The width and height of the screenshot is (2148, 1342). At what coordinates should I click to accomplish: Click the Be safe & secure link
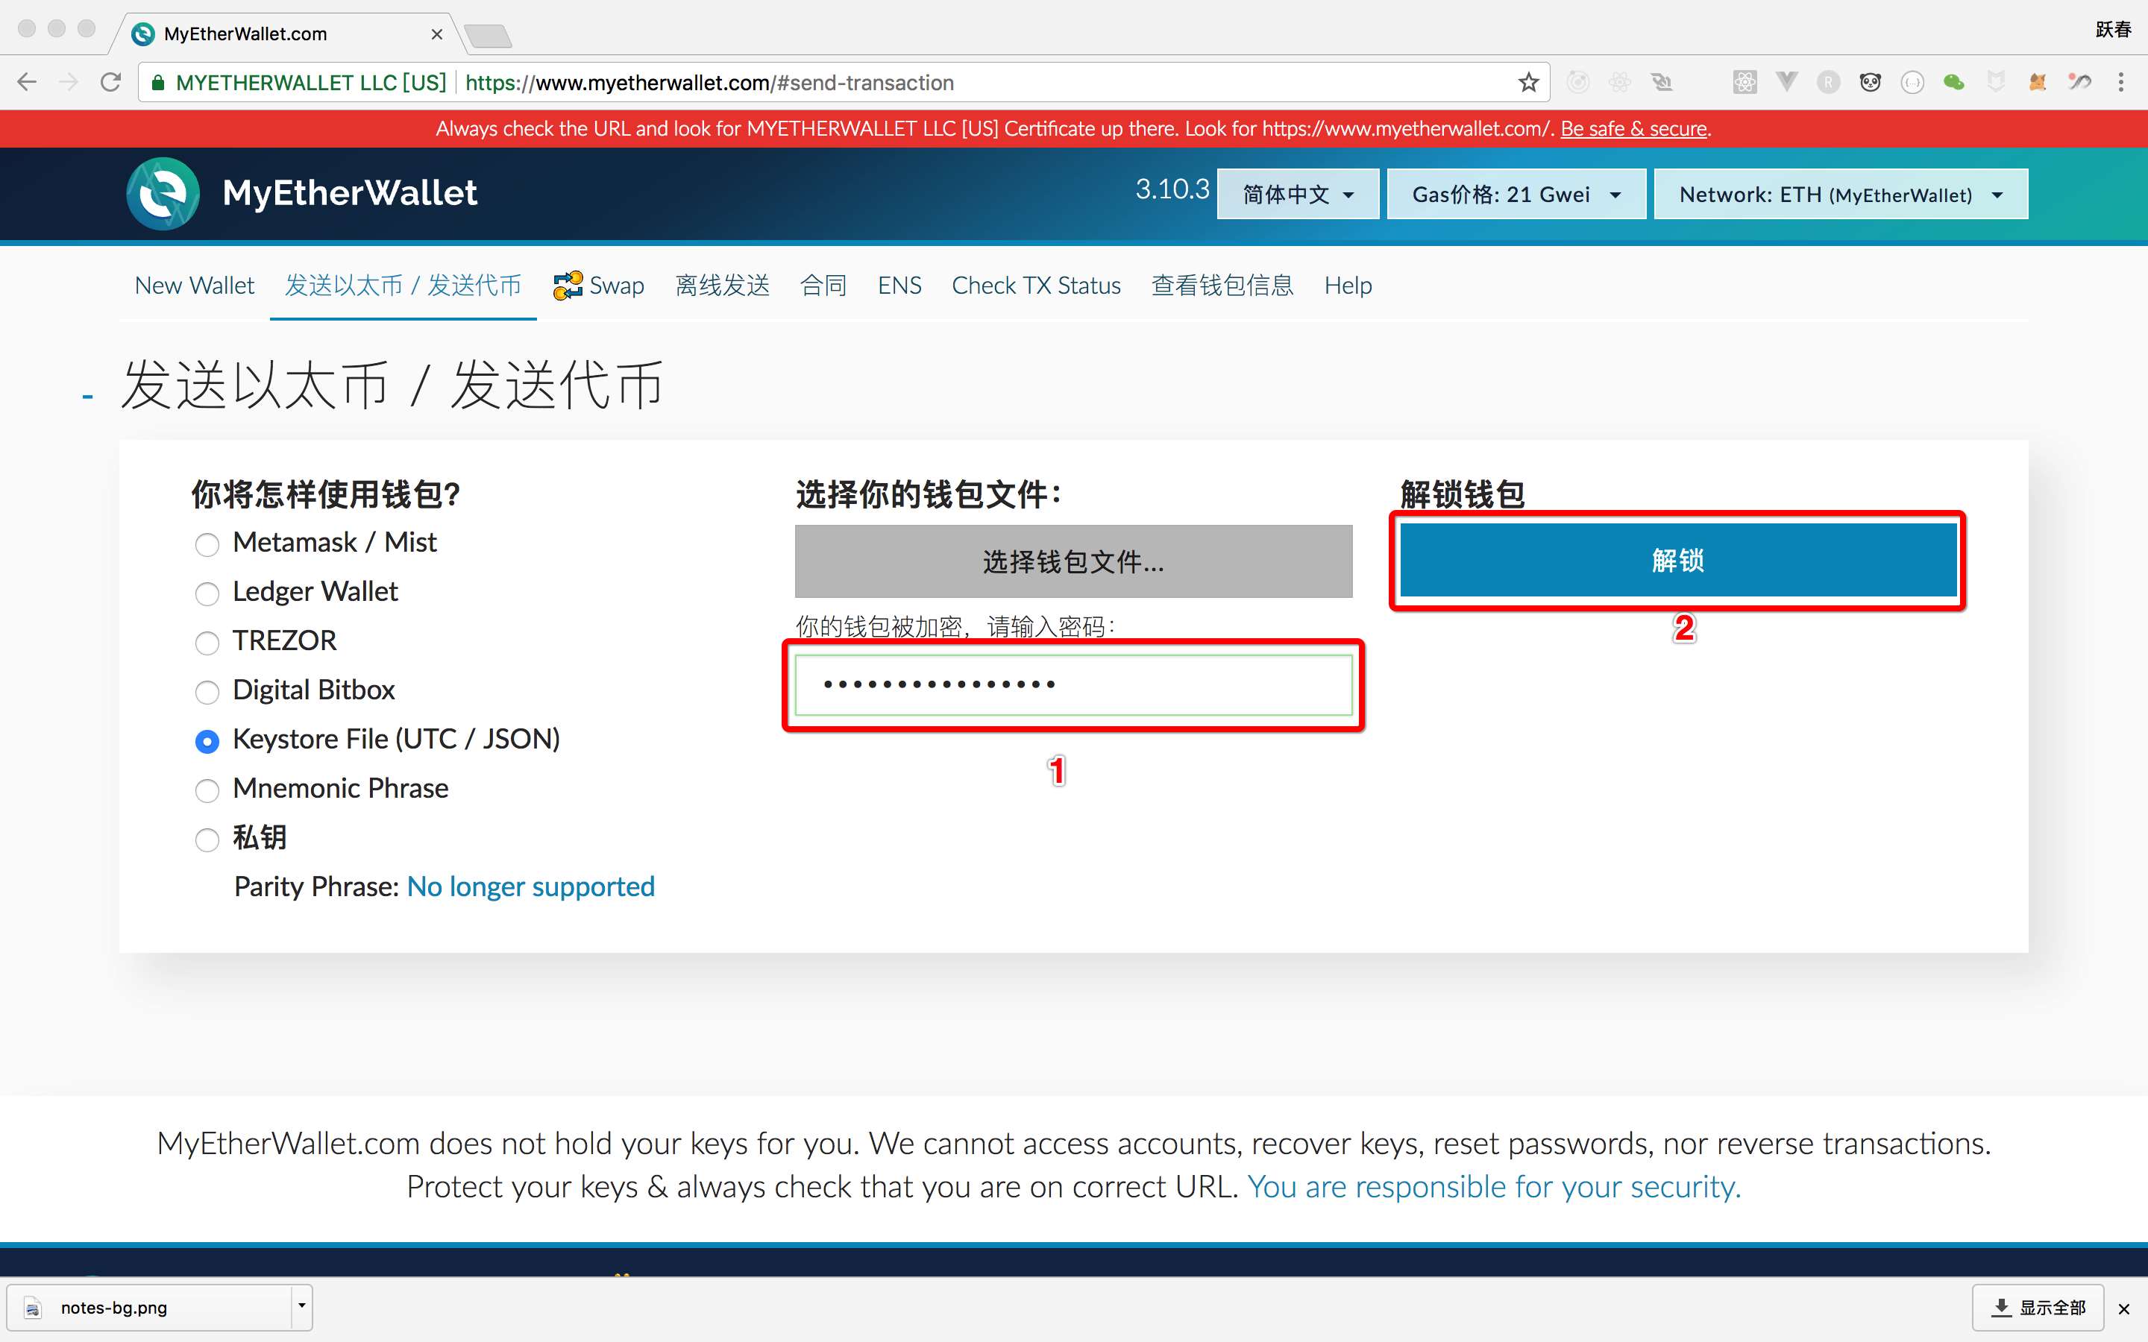click(1633, 129)
